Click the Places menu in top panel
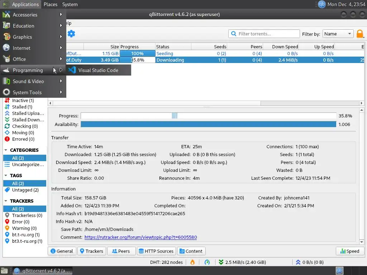This screenshot has height=275, width=367. pyautogui.click(x=50, y=4)
